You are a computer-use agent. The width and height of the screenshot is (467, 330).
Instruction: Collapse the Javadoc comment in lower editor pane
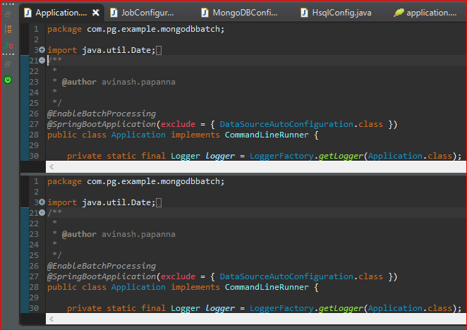[x=42, y=213]
